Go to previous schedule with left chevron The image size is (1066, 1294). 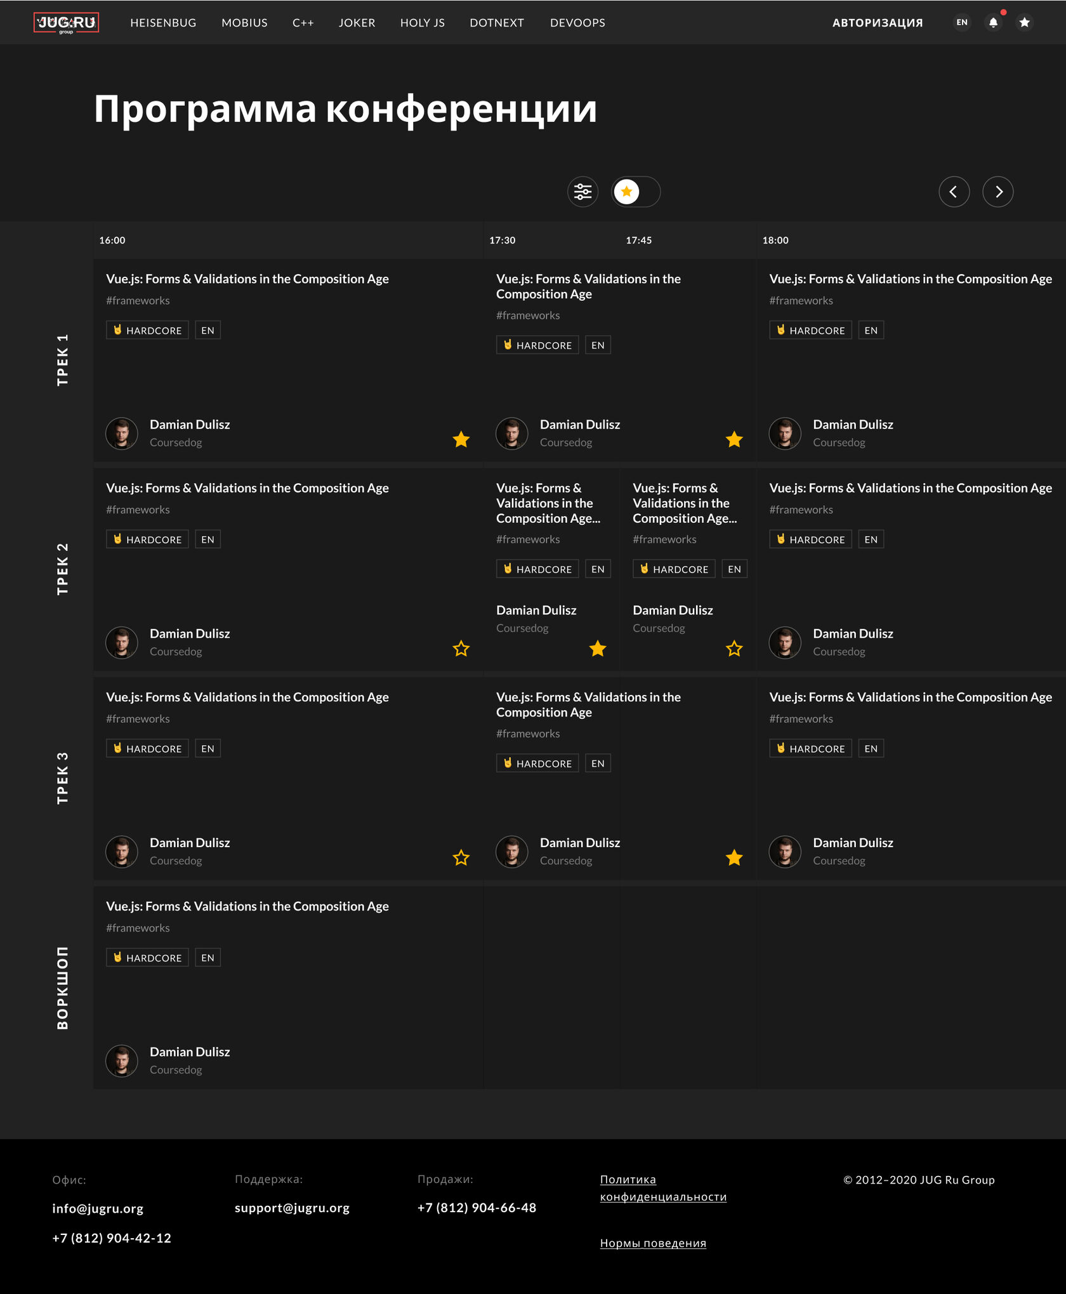point(954,192)
